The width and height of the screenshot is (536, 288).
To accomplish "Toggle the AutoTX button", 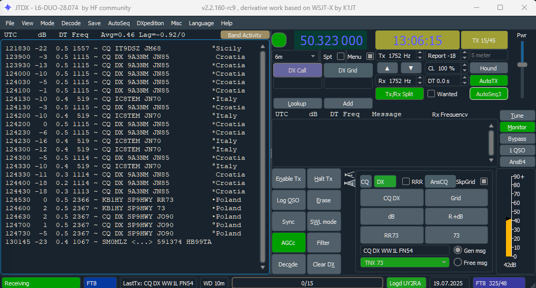I will click(489, 81).
